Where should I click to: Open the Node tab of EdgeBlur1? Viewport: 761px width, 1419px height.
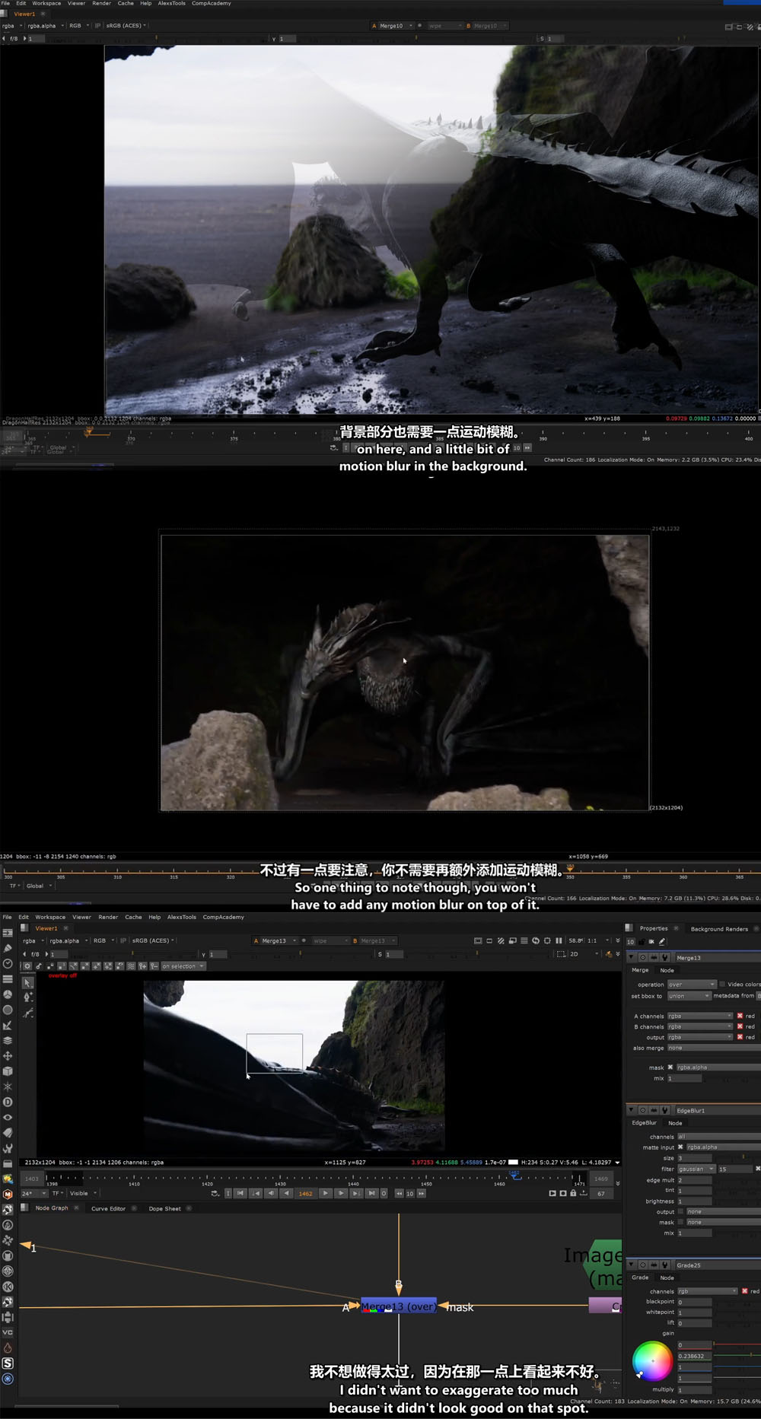(x=675, y=1123)
